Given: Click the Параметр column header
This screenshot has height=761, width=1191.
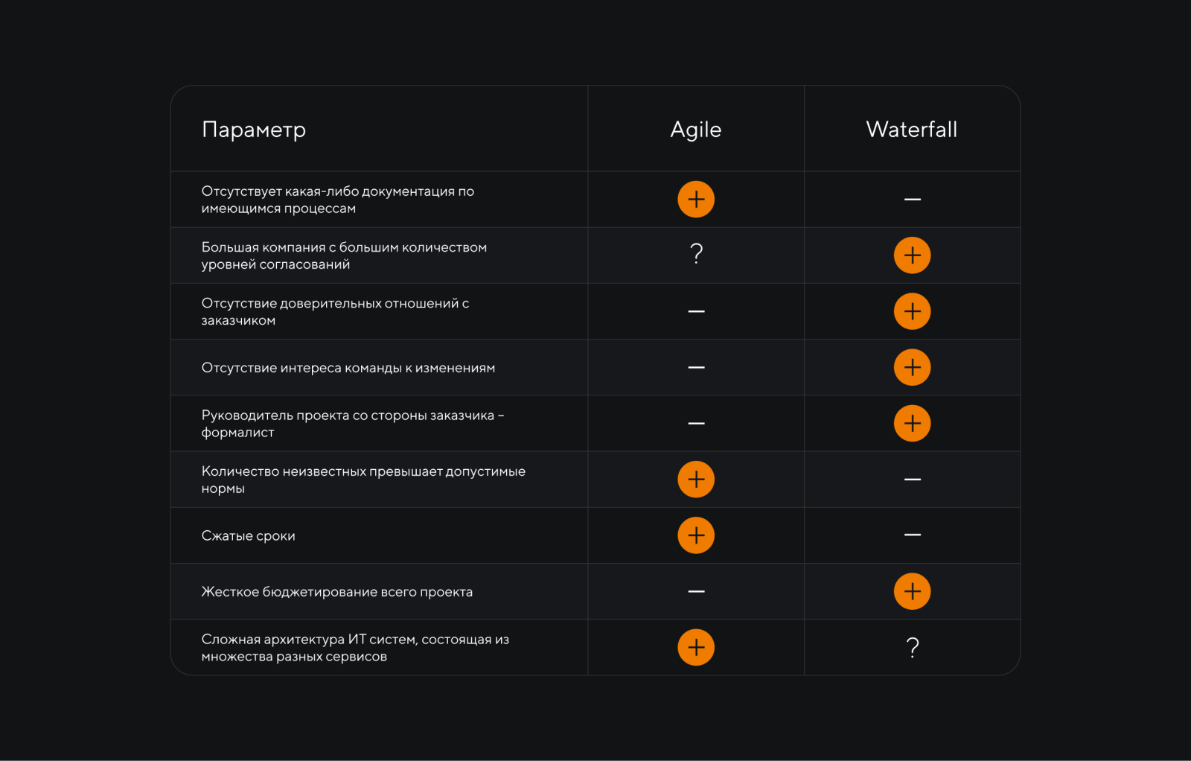Looking at the screenshot, I should pyautogui.click(x=254, y=130).
